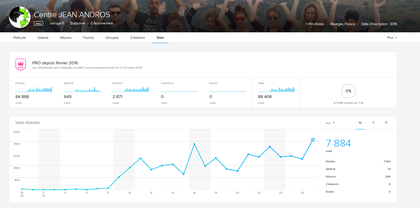Image resolution: width=420 pixels, height=208 pixels.
Task: Click the profile avatar picture
Action: (19, 17)
